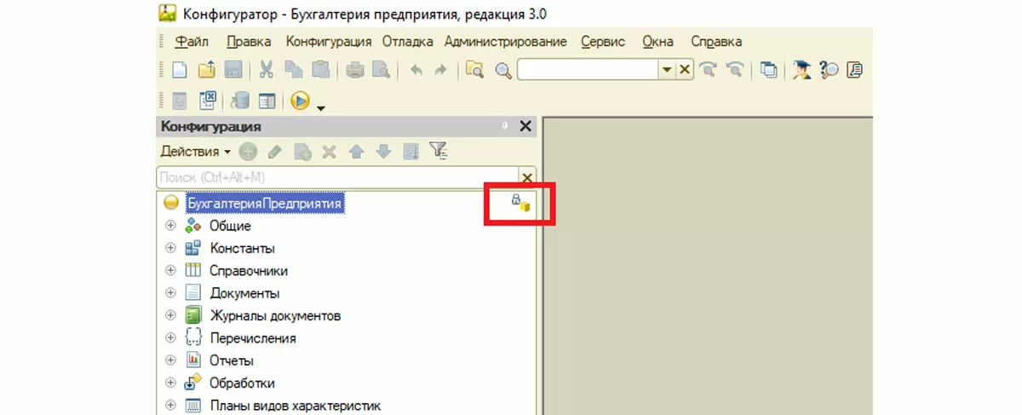
Task: Open the Действия dropdown menu
Action: [195, 152]
